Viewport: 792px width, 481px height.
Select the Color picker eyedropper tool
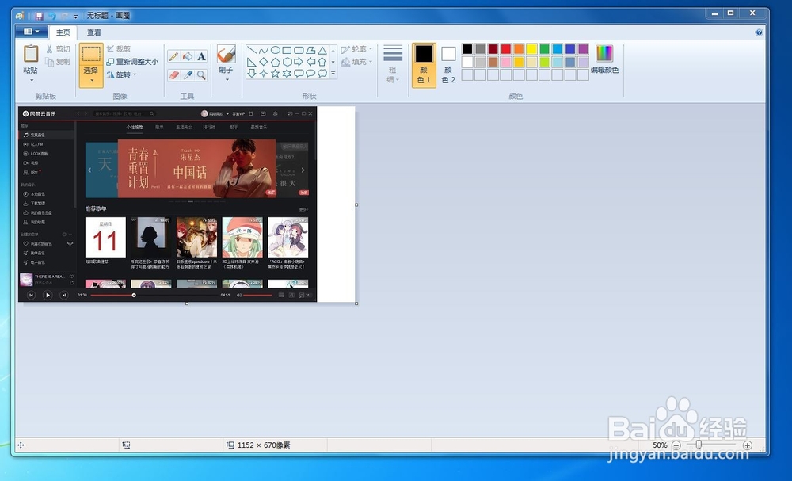coord(188,74)
